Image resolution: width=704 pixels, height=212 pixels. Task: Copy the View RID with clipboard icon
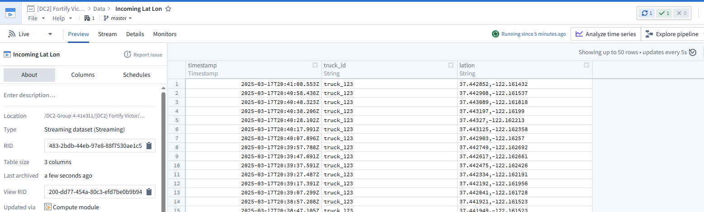coord(149,192)
